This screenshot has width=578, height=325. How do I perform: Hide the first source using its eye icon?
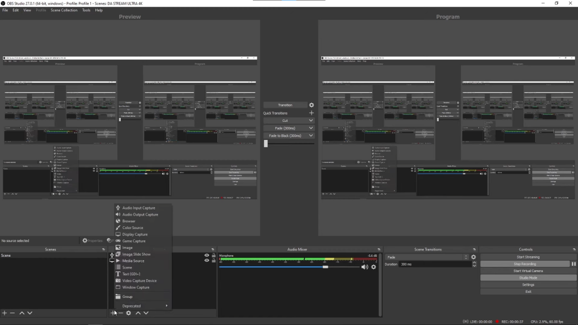click(x=207, y=256)
